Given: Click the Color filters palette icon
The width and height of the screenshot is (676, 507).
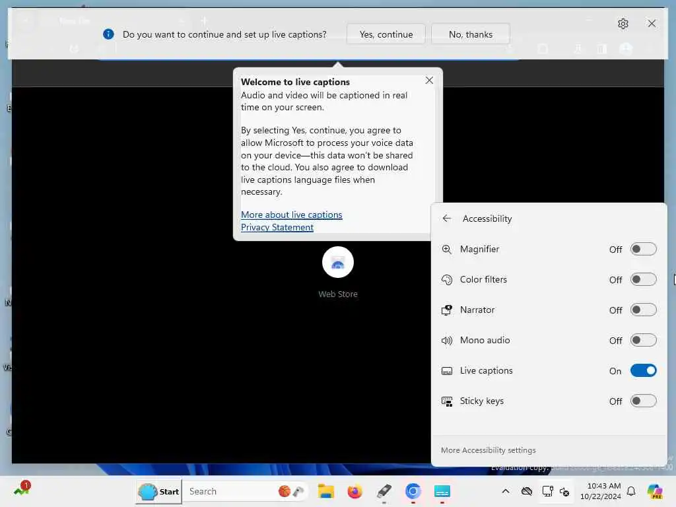Looking at the screenshot, I should [447, 280].
